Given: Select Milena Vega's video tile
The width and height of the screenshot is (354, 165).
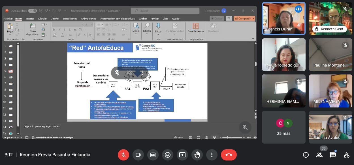Looking at the screenshot, I should point(331,91).
